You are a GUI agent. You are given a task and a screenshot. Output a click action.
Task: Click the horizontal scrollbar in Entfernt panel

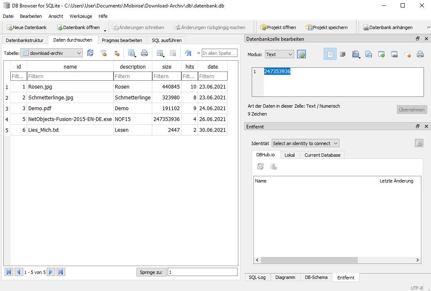(310, 260)
